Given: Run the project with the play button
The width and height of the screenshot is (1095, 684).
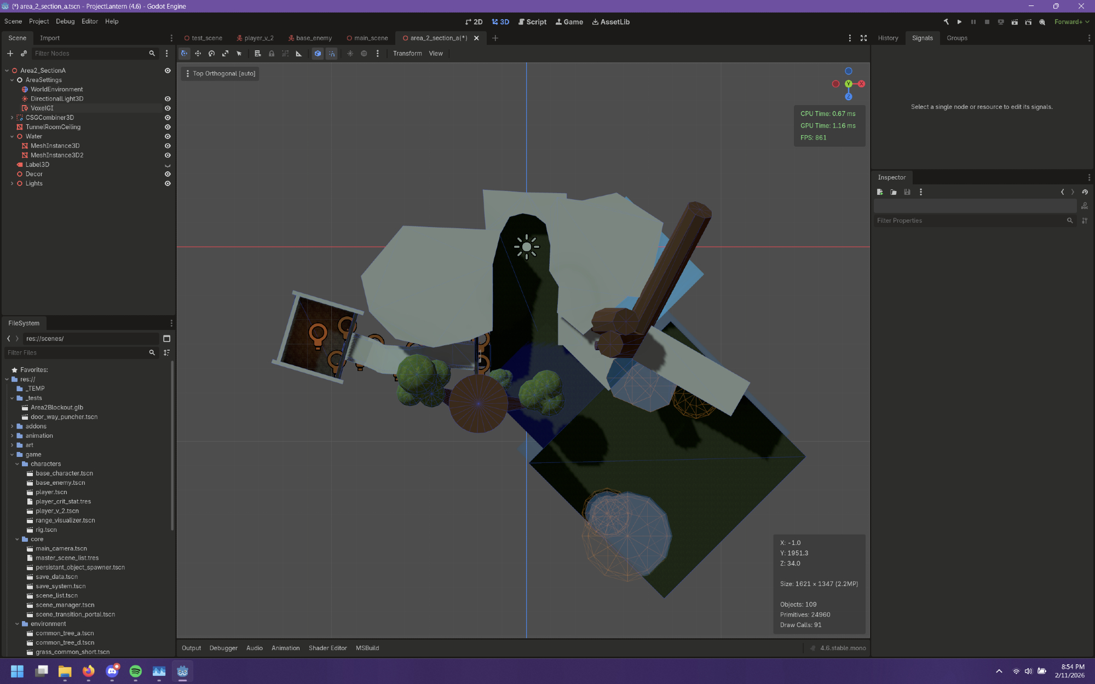Looking at the screenshot, I should (x=959, y=22).
